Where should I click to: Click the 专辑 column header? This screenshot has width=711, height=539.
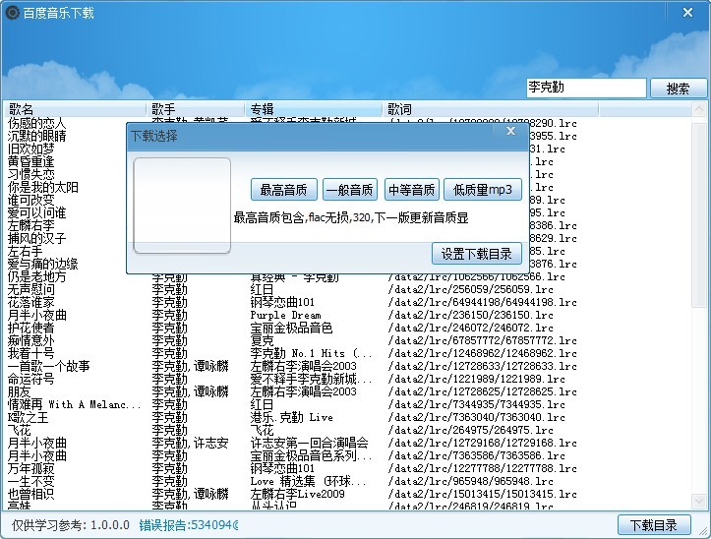pos(314,109)
